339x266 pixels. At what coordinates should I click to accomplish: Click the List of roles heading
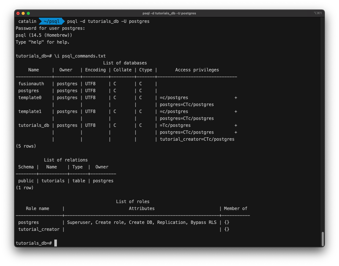point(133,201)
